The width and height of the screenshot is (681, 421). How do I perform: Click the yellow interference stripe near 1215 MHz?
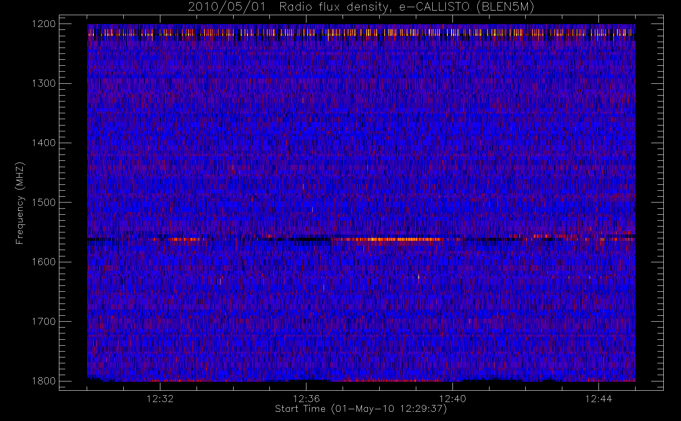click(x=361, y=32)
